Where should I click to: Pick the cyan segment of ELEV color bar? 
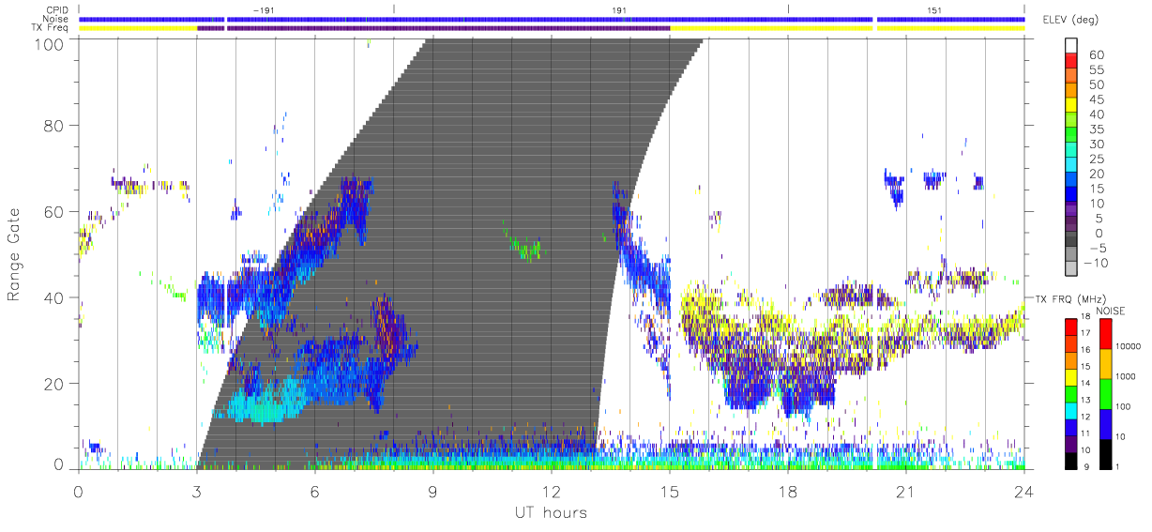[x=1071, y=166]
